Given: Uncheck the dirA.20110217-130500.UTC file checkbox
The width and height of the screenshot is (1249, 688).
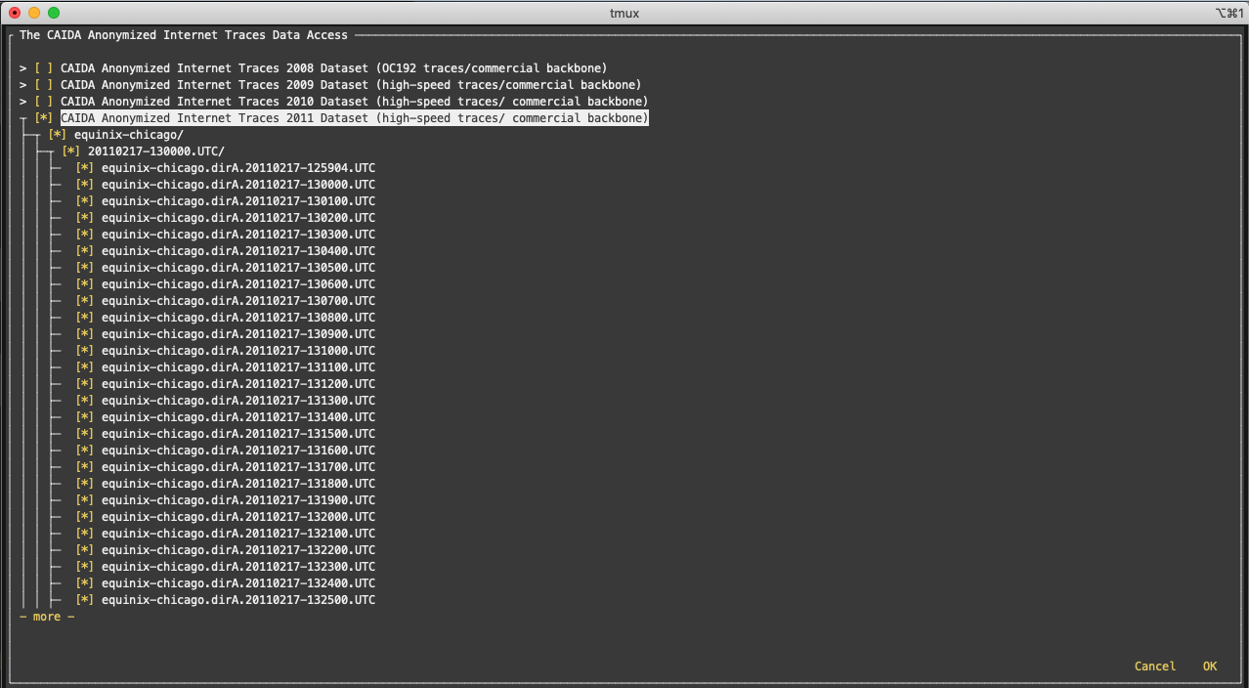Looking at the screenshot, I should [x=84, y=268].
